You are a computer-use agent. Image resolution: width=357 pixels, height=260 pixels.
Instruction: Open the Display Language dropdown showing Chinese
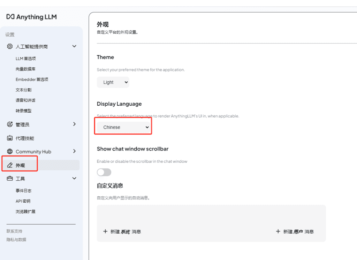coord(123,127)
